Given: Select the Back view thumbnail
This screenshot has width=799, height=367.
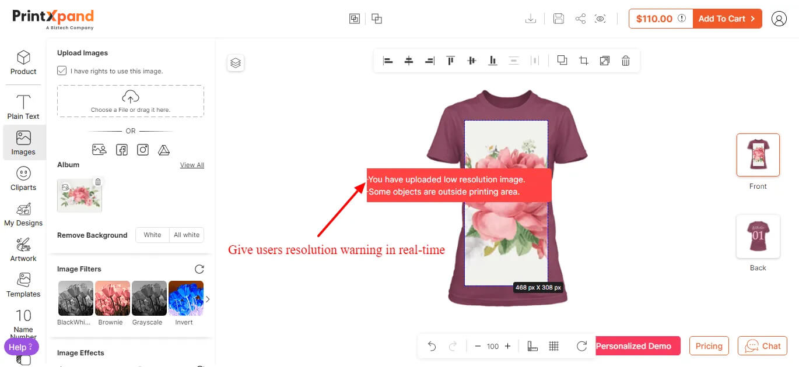Looking at the screenshot, I should point(758,237).
